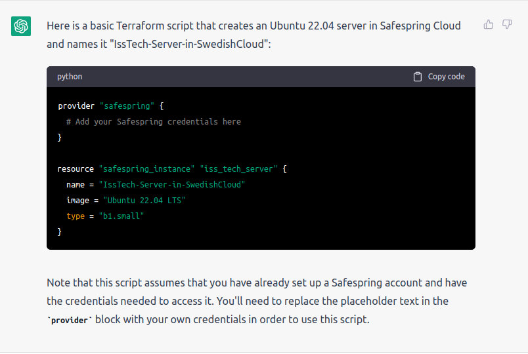Click the text "Note that this script assumes"
Screen dimensions: 528x354
tap(116, 283)
